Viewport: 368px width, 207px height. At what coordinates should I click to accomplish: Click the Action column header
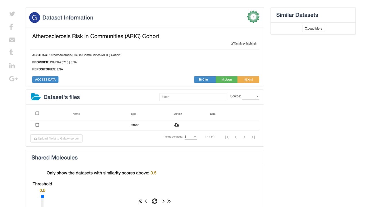click(178, 114)
